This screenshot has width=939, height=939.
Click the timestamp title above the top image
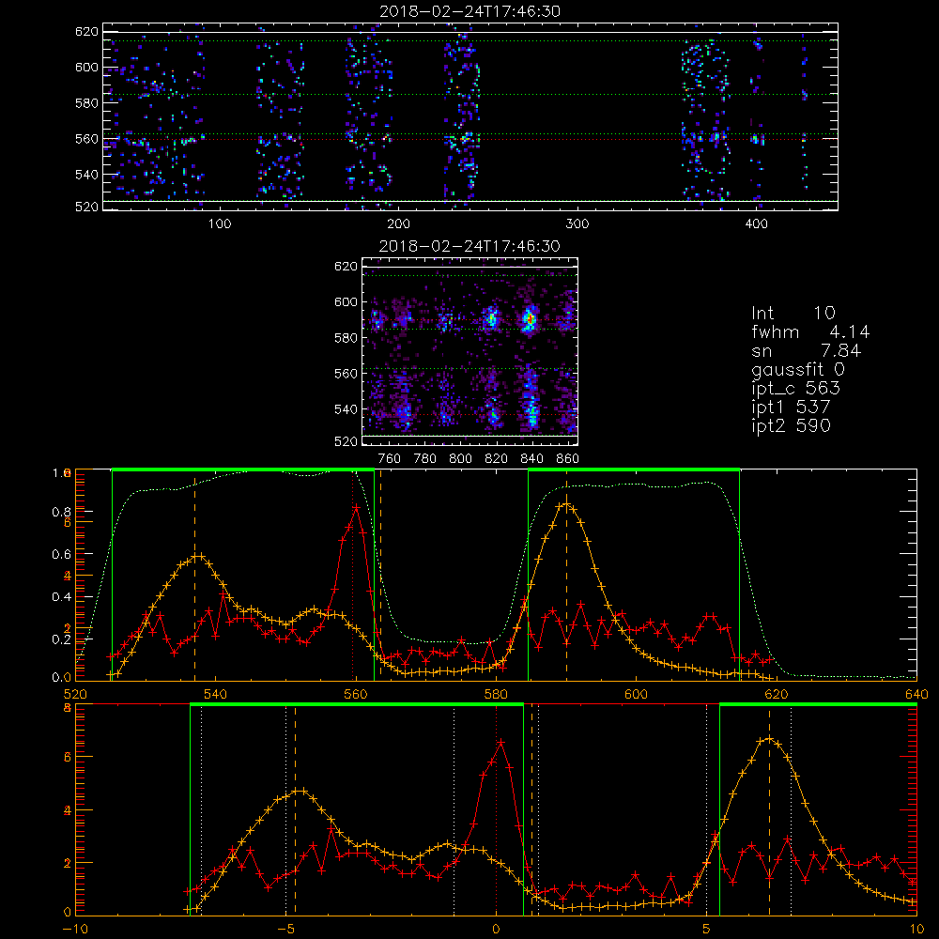click(x=470, y=11)
